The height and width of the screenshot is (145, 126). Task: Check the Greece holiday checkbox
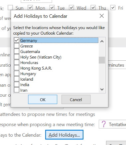click(x=17, y=46)
